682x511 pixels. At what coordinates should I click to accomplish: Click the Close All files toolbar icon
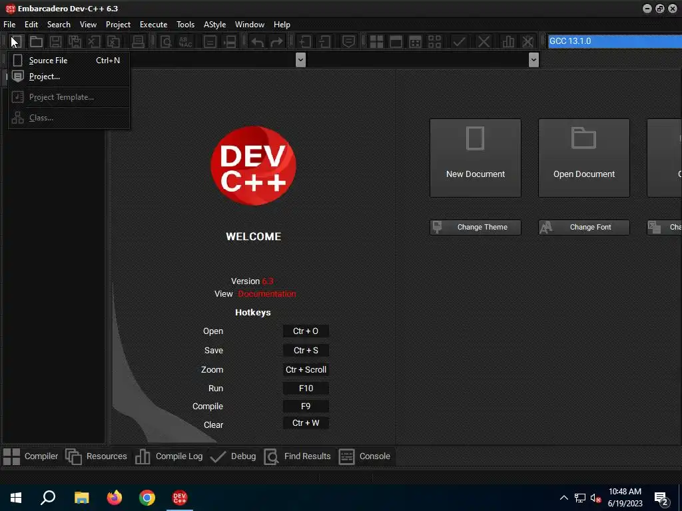click(x=113, y=41)
